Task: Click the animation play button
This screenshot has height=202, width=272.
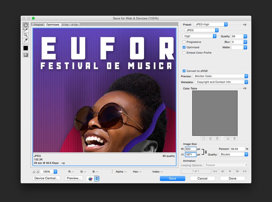Action: [230, 171]
